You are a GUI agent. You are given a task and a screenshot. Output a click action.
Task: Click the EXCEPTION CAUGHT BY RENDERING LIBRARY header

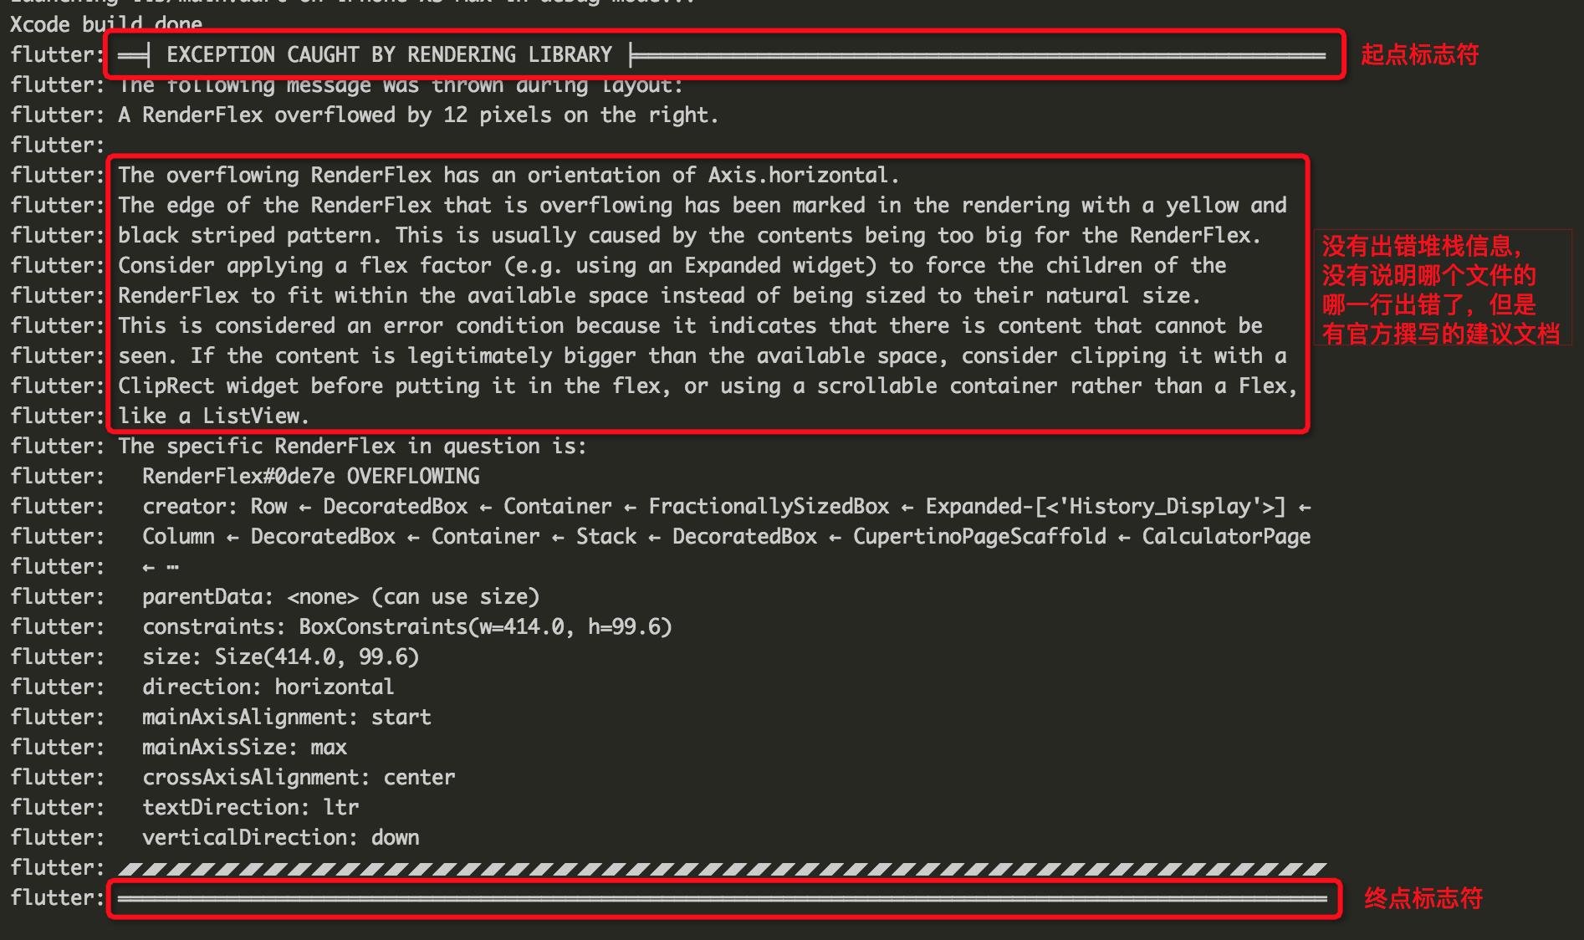pyautogui.click(x=389, y=55)
